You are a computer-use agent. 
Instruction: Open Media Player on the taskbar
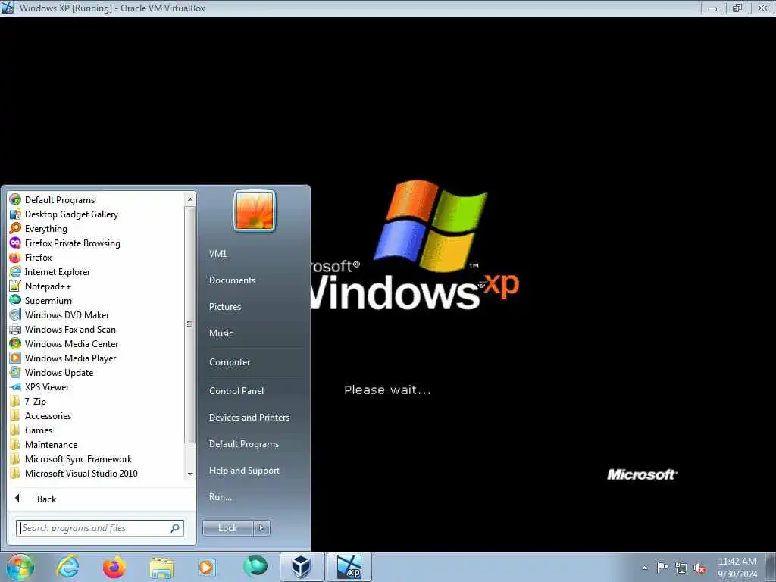pos(206,567)
